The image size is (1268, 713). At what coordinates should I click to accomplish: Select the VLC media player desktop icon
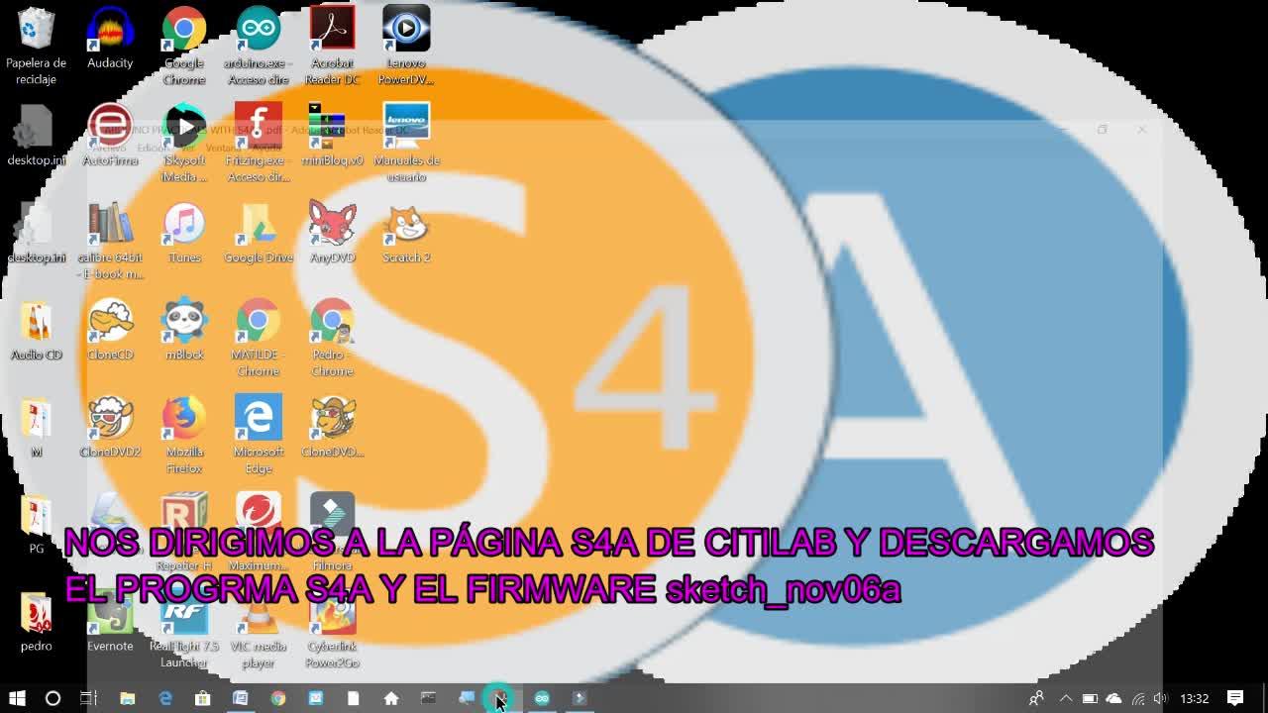(x=259, y=629)
